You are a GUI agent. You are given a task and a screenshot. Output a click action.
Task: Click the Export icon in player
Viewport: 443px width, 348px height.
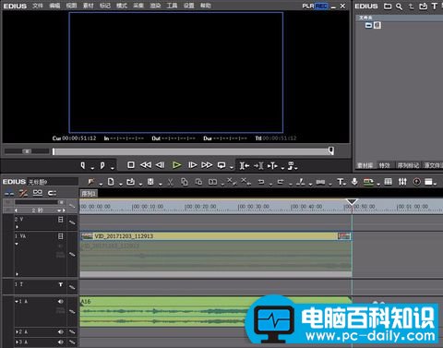coord(291,165)
